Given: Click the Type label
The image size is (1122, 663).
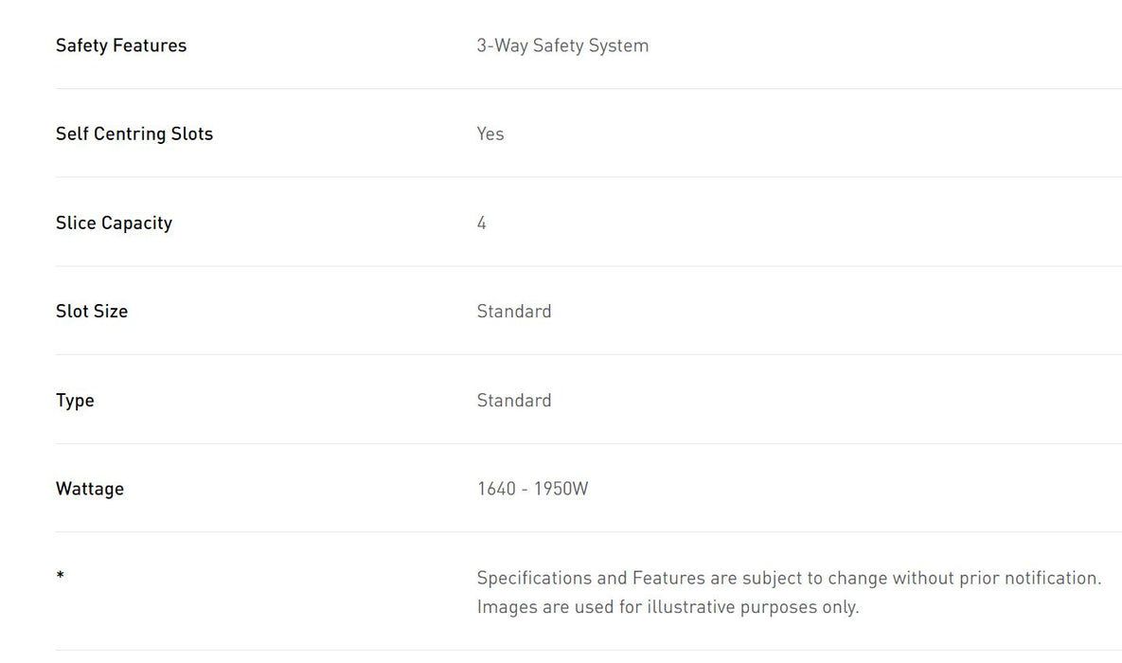Looking at the screenshot, I should (x=75, y=400).
